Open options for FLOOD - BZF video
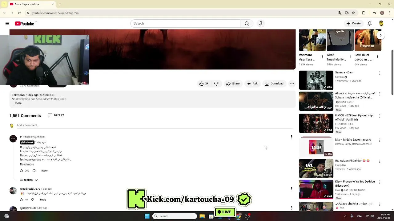Screen dimensions: 394x221 point(380,116)
